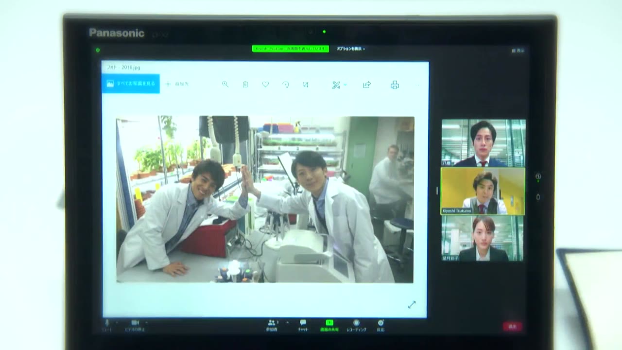Share the photo using the share icon
Viewport: 622px width, 350px height.
367,85
